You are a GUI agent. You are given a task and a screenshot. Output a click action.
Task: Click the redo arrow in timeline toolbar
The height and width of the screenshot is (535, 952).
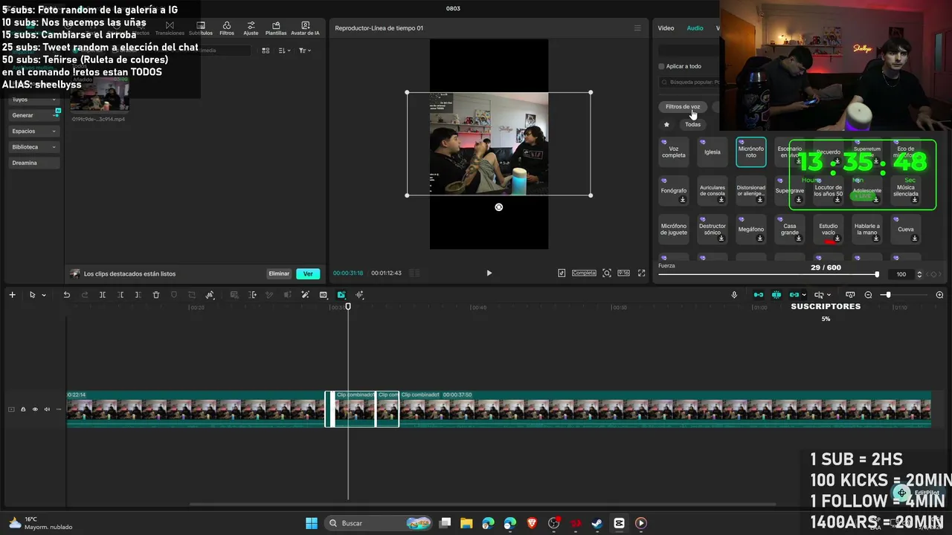coord(84,295)
